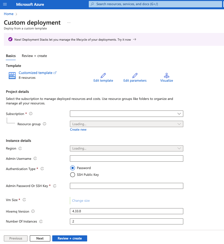Viewport: 224px width, 244px height.
Task: Open the ellipsis menu beside Custom deployment
Action: click(69, 23)
